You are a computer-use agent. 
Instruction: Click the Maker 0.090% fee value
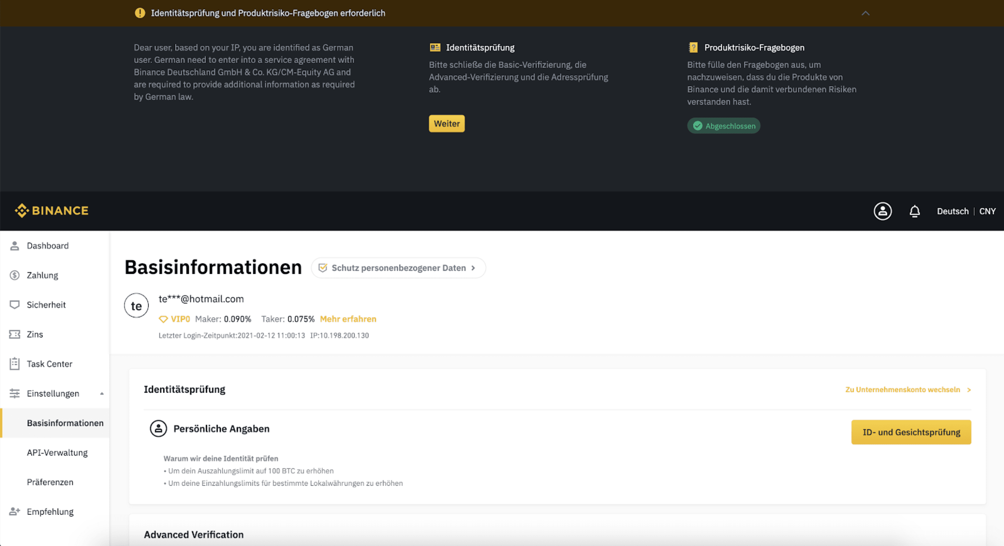pos(238,319)
